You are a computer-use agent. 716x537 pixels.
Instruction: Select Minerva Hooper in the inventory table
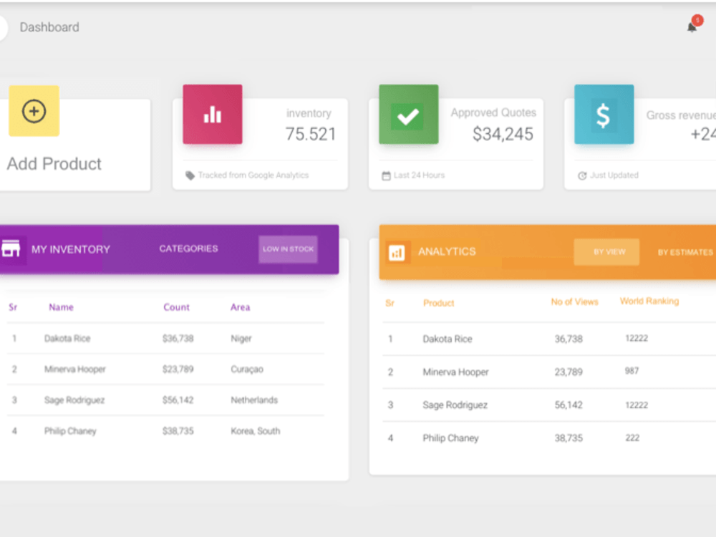75,369
